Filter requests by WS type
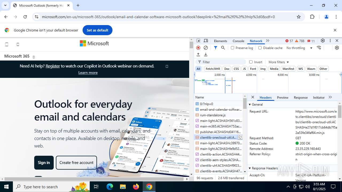The height and width of the screenshot is (192, 342). tap(301, 69)
